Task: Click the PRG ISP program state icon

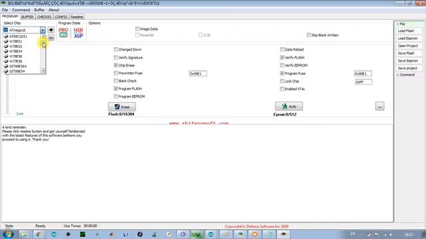Action: coord(63,33)
